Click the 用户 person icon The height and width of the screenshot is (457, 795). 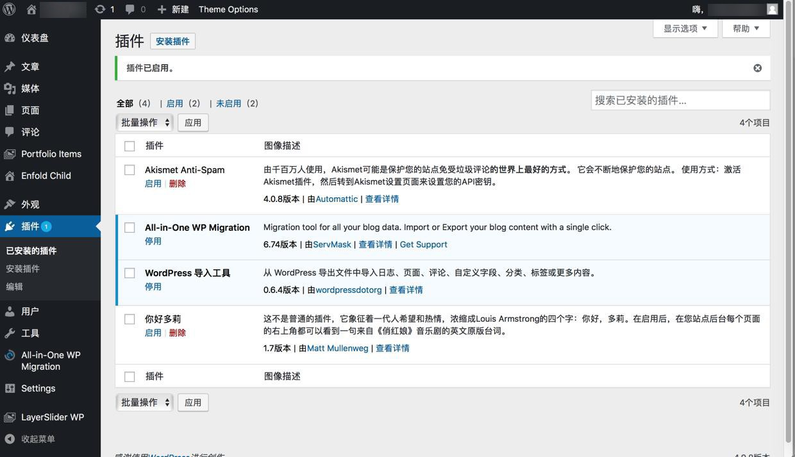[10, 312]
